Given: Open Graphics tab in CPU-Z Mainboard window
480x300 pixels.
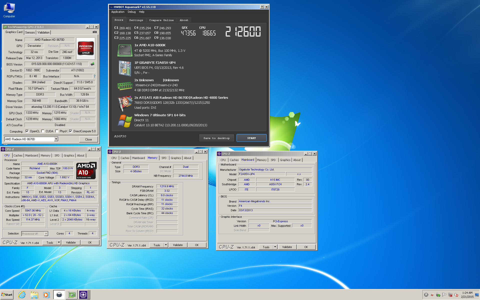Looking at the screenshot, I should [285, 160].
